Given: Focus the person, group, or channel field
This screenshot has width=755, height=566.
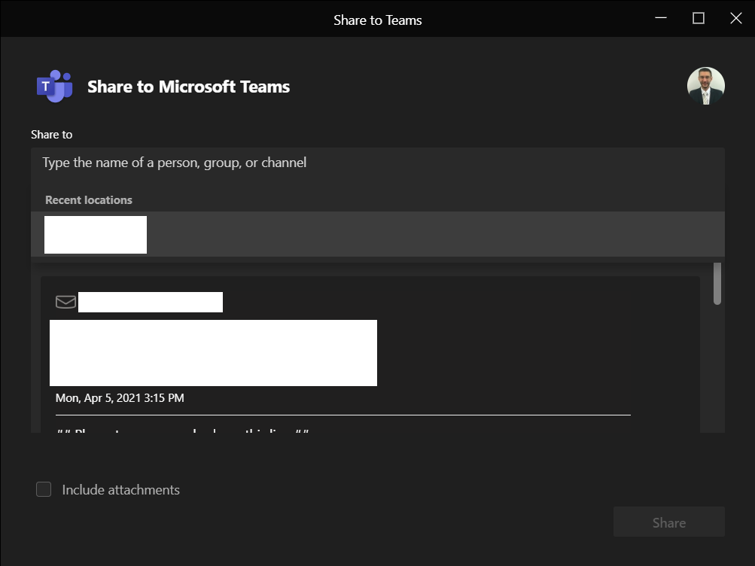Looking at the screenshot, I should tap(376, 163).
